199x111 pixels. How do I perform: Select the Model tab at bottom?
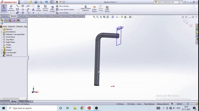pyautogui.click(x=14, y=101)
